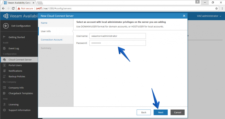The height and width of the screenshot is (119, 225).
Task: Click the Event Log icon
Action: pyautogui.click(x=4, y=48)
